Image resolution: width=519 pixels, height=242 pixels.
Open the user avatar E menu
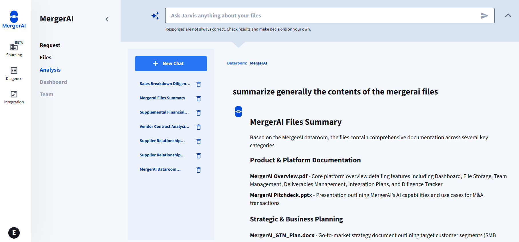[x=14, y=233]
